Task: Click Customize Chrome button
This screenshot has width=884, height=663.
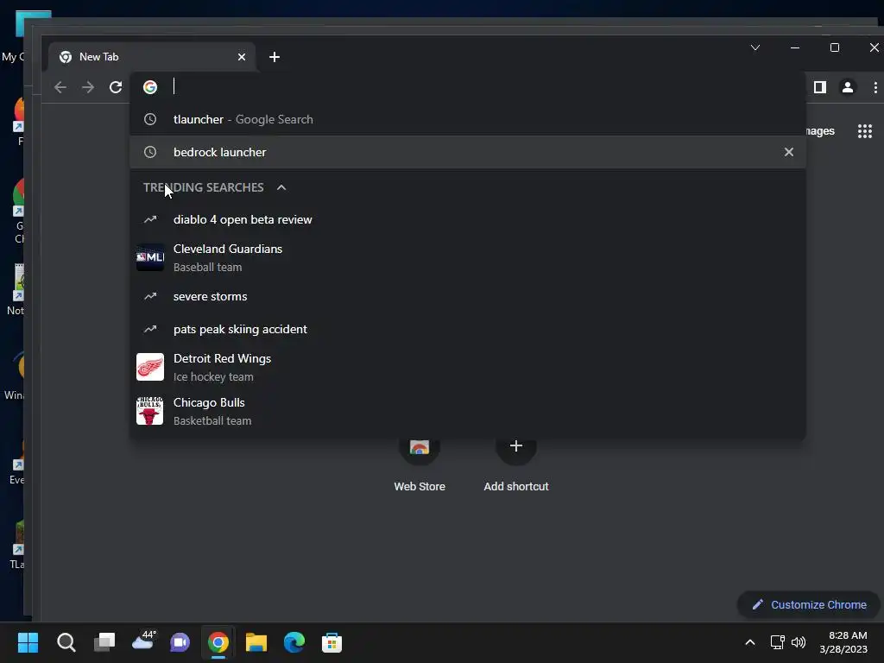Action: 810,605
